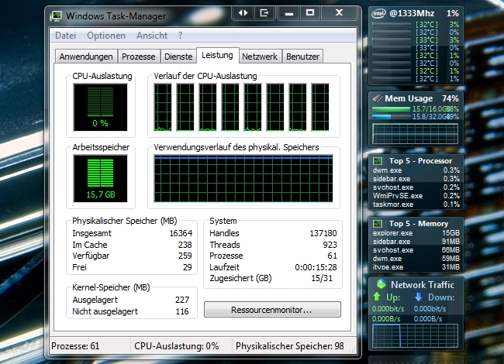This screenshot has height=364, width=504.
Task: Click the memory chip icon in Mem Usage gadget
Action: coord(377,98)
